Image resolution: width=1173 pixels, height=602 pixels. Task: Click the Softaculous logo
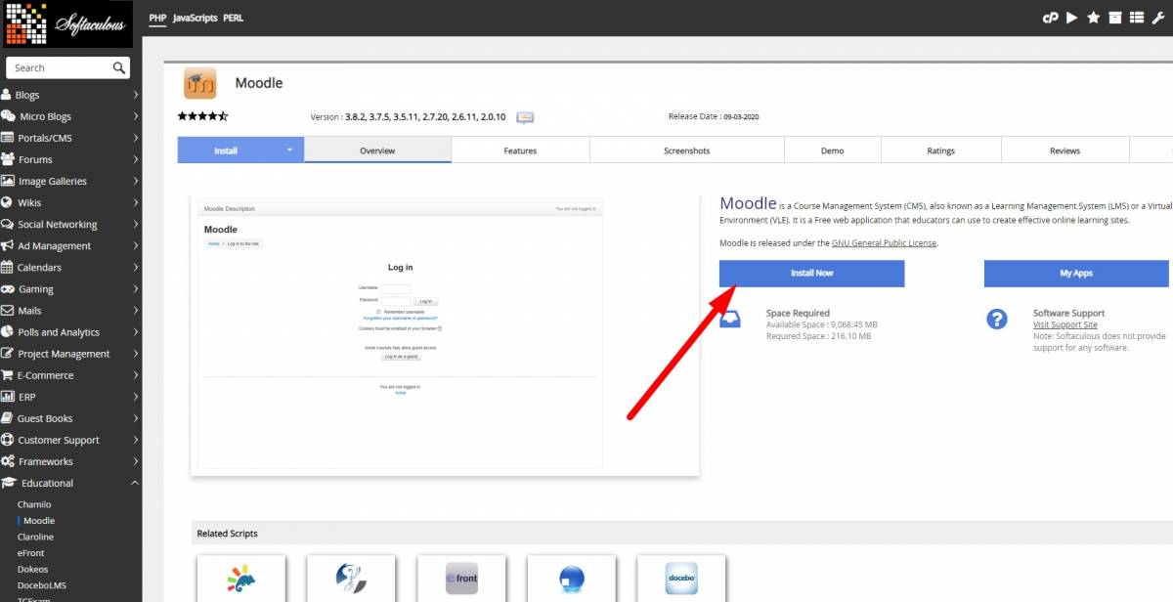(66, 24)
